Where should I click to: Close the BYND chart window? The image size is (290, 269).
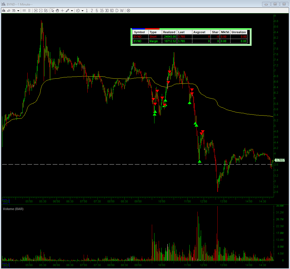click(x=284, y=4)
